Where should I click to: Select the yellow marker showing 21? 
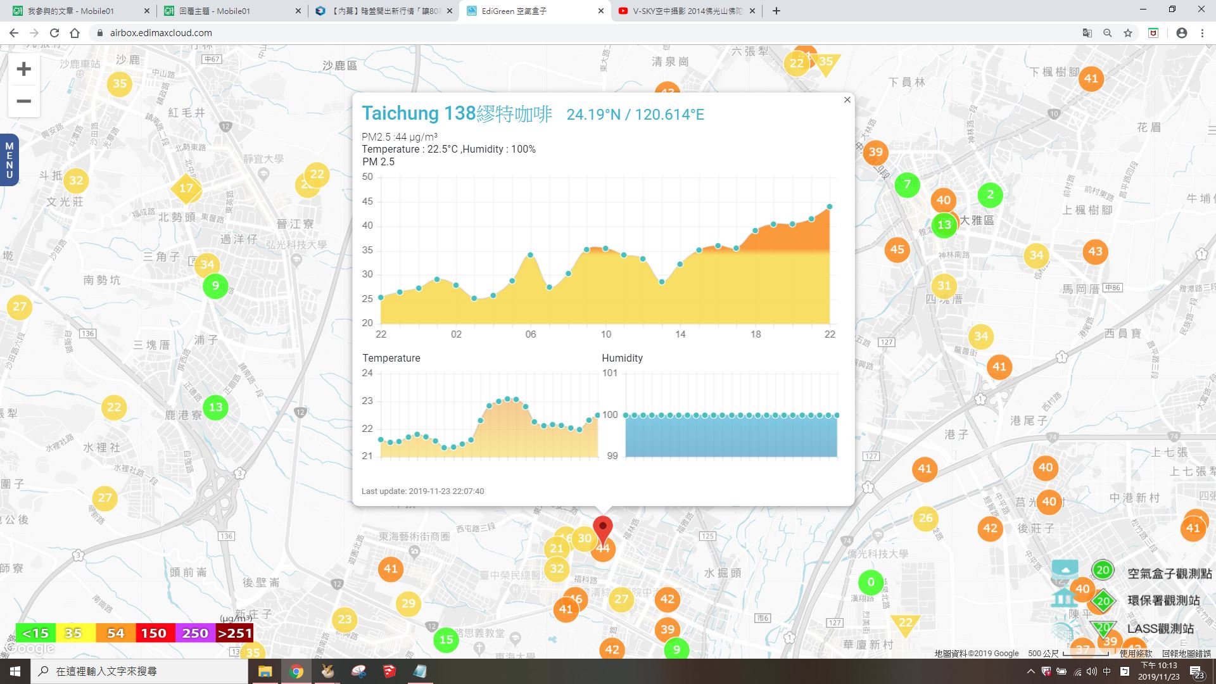556,548
